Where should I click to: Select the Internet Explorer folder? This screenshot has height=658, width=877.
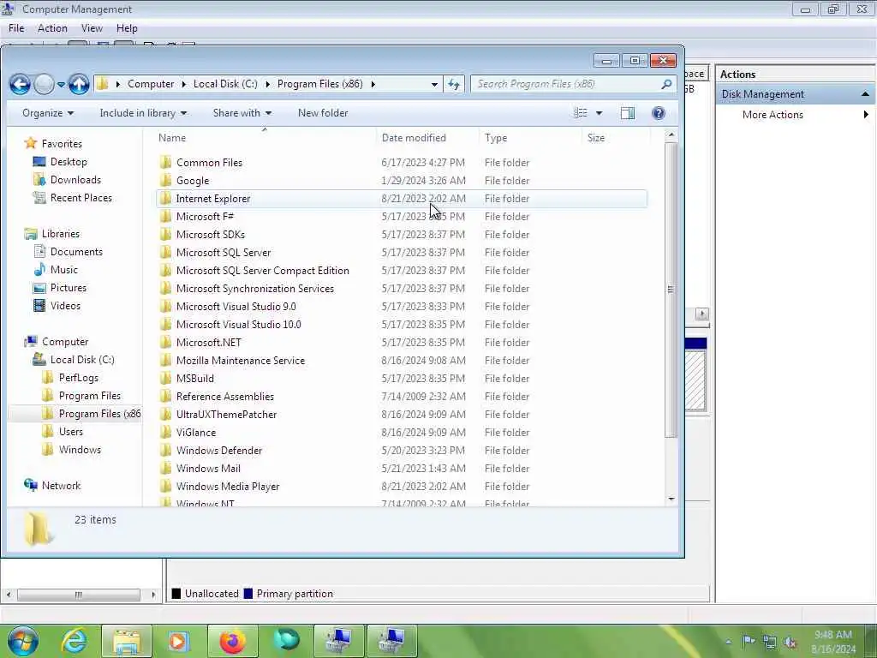(402, 199)
